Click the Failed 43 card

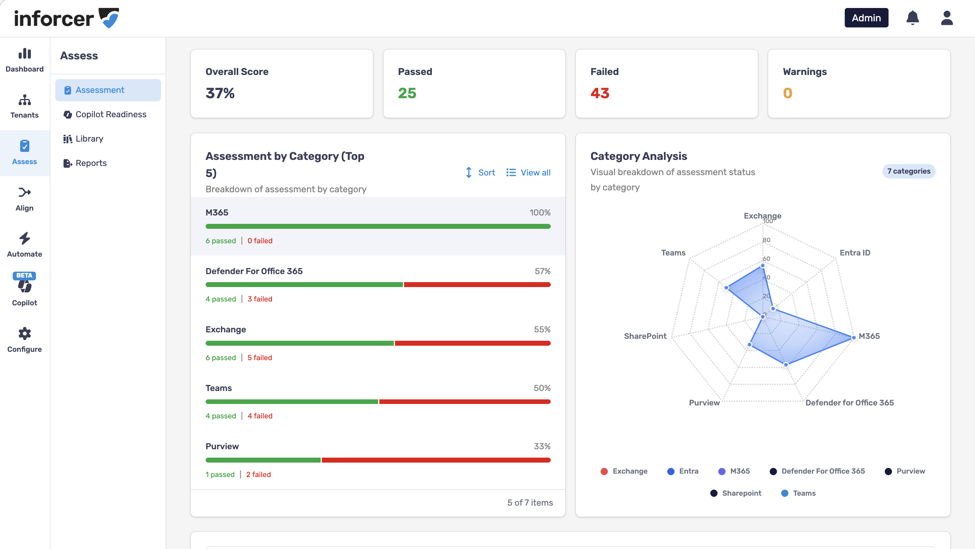667,83
